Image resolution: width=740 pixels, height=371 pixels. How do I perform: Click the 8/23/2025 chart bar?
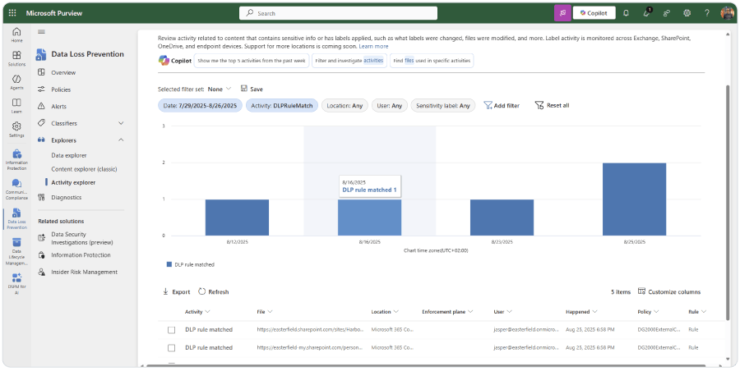click(502, 218)
